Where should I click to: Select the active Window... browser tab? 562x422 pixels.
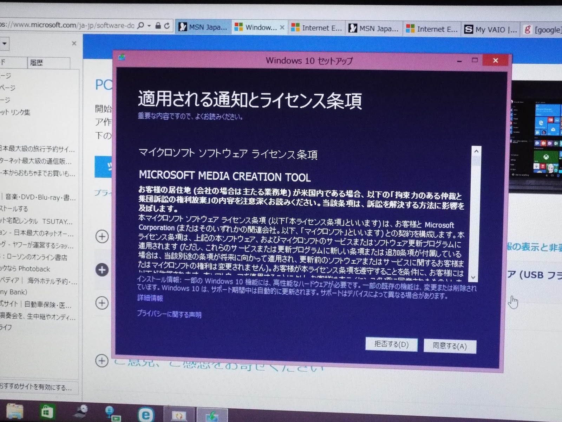coord(256,27)
